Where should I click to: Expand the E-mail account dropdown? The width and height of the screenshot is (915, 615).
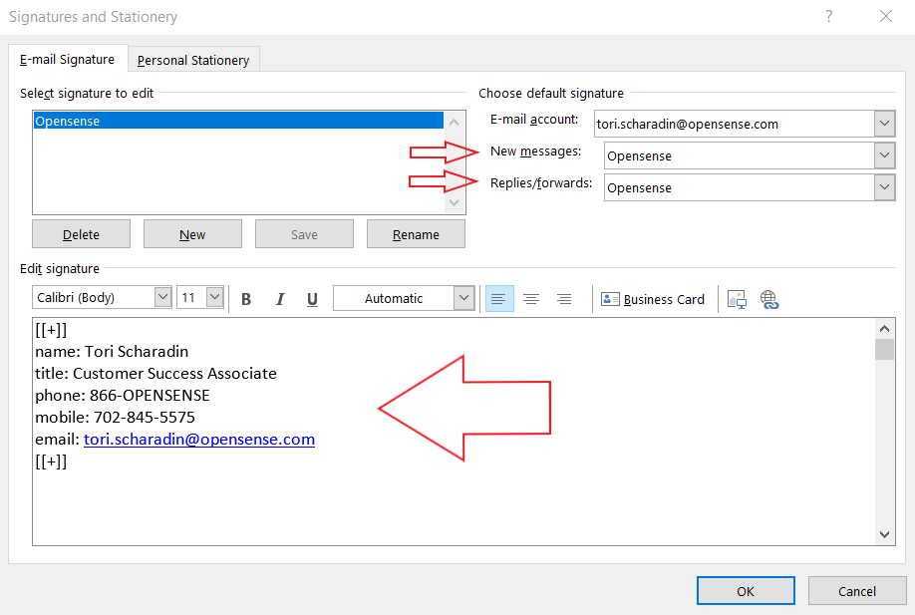click(885, 124)
